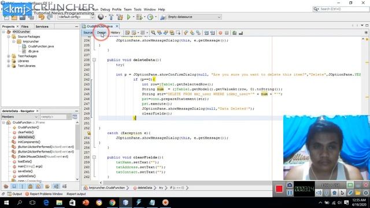The image size is (370, 208).
Task: Open the recorder output folder icon
Action: pyautogui.click(x=358, y=193)
